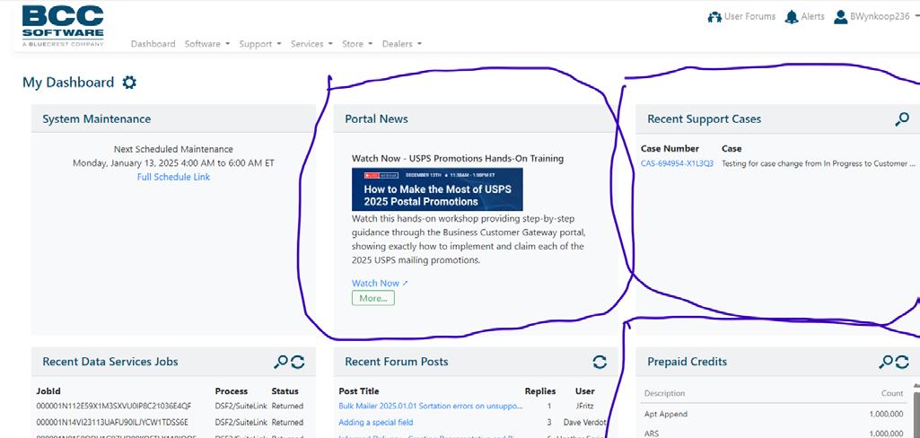Click the BWynkoop236 user profile icon

(840, 17)
